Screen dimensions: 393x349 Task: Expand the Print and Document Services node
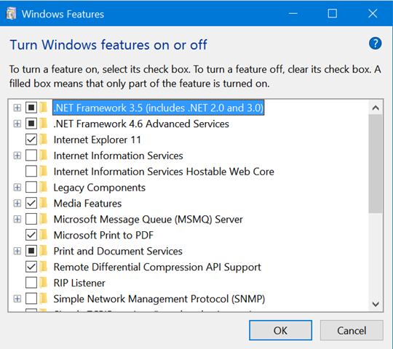pos(17,251)
